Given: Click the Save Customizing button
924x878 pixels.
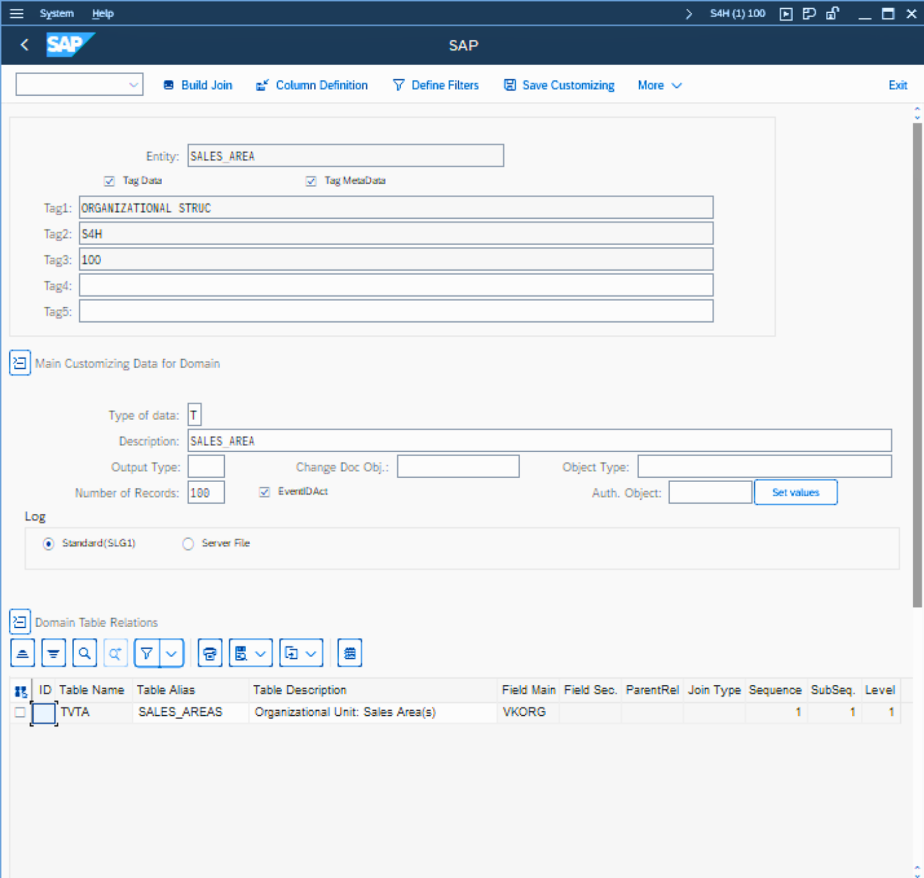Looking at the screenshot, I should 559,86.
